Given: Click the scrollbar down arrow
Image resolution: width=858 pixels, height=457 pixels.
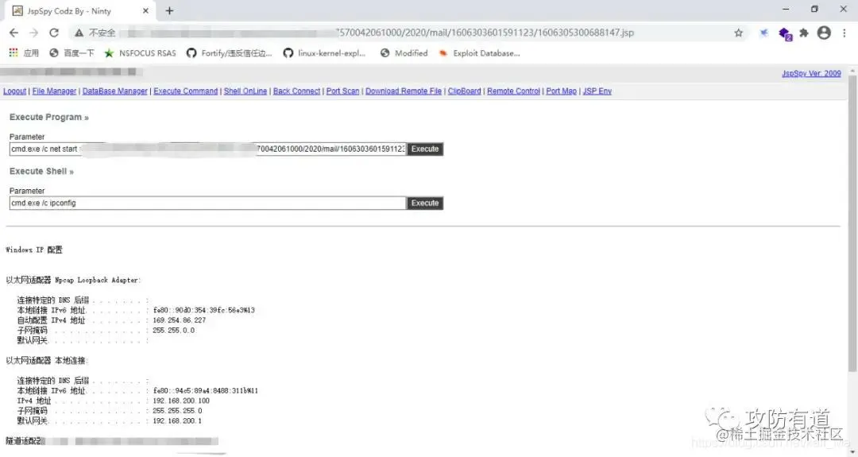Looking at the screenshot, I should (852, 452).
